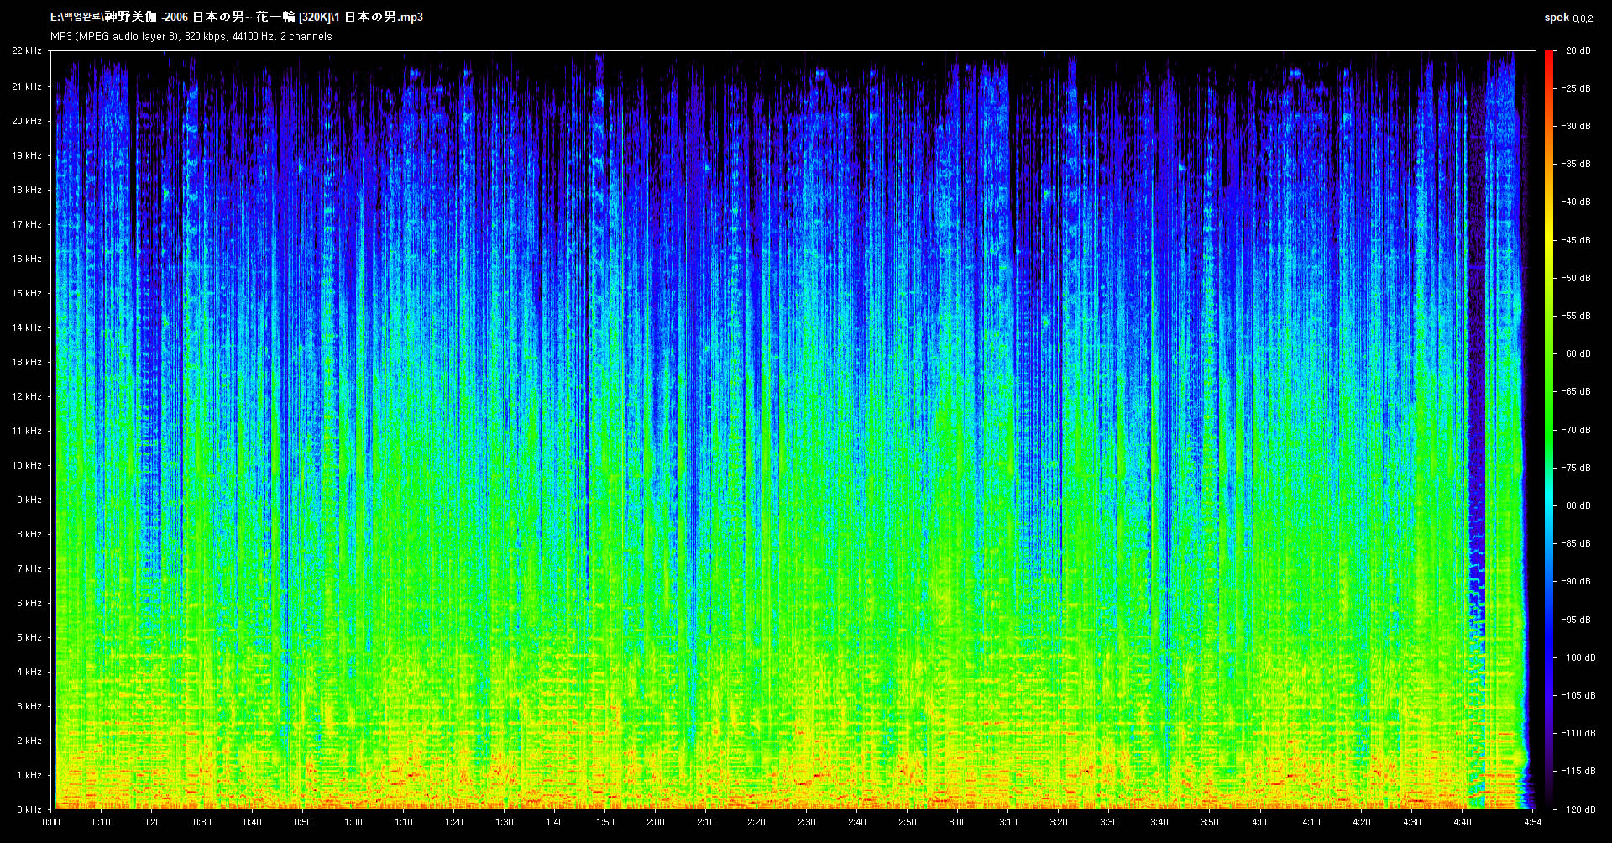Click the 4:30 time axis label

coord(1412,822)
